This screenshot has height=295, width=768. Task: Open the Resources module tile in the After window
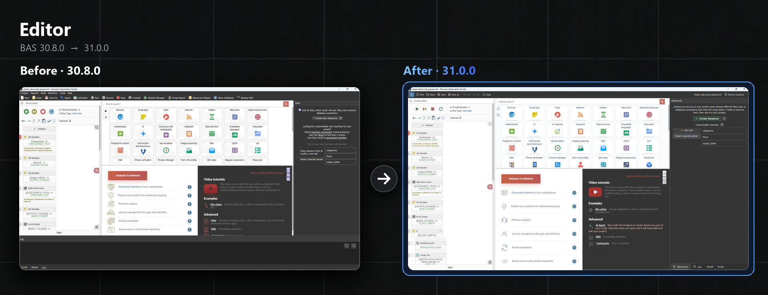click(x=649, y=162)
